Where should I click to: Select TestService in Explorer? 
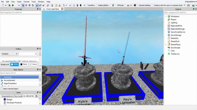[175, 54]
